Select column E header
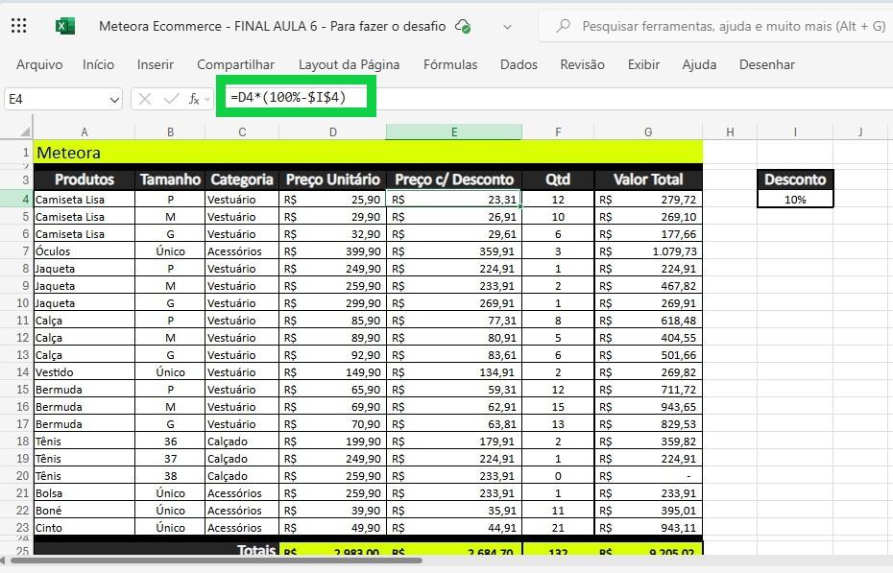 coord(454,132)
